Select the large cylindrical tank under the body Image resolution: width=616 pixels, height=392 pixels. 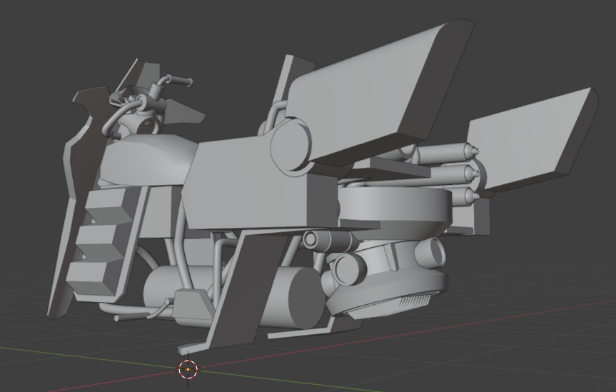236,297
